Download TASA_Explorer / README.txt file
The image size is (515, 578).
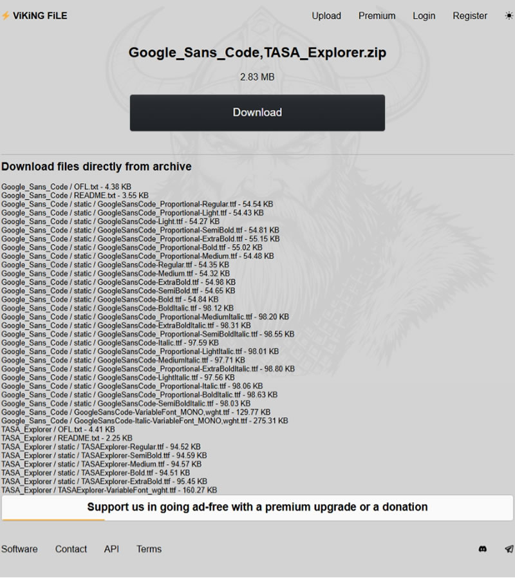click(x=67, y=438)
